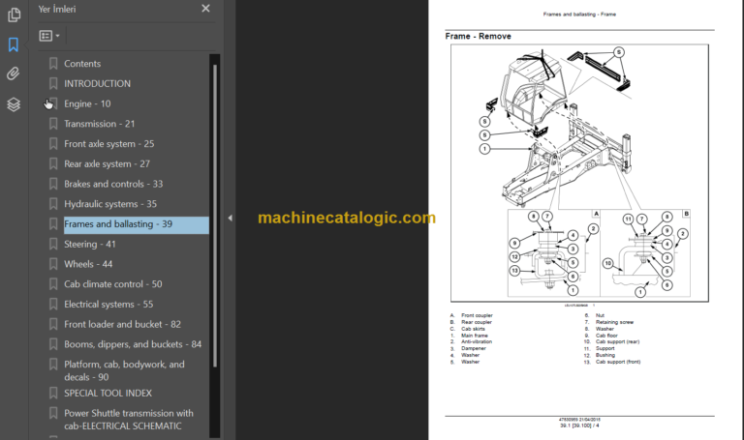Select Front loader and bucket - 82

[x=122, y=324]
